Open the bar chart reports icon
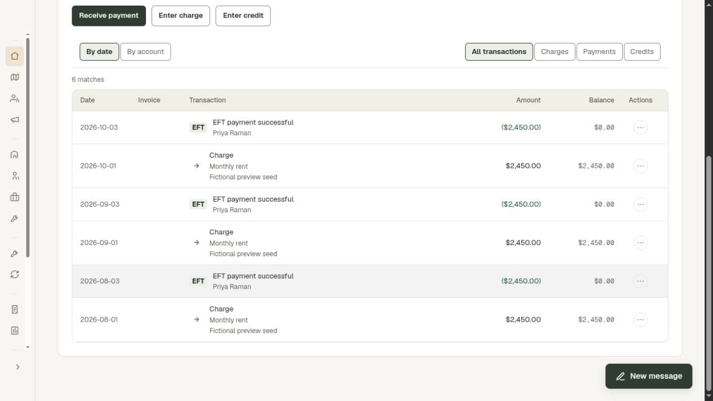 15,331
